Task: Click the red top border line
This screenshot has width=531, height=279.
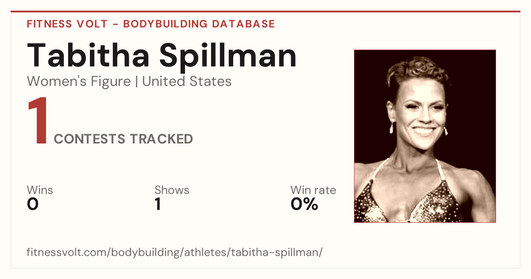Action: [x=265, y=12]
